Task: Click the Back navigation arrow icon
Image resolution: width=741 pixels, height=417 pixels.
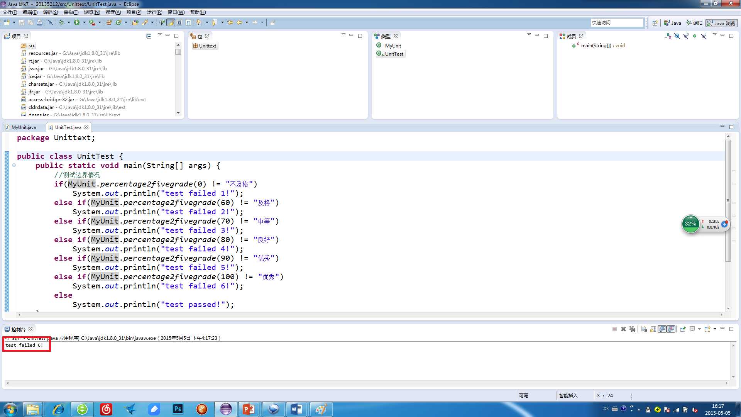Action: coord(239,23)
